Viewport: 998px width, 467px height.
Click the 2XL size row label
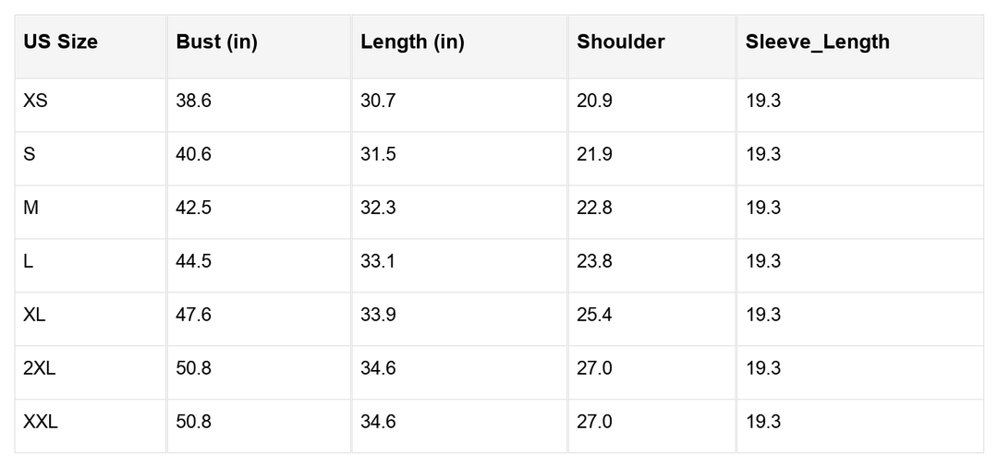[40, 368]
